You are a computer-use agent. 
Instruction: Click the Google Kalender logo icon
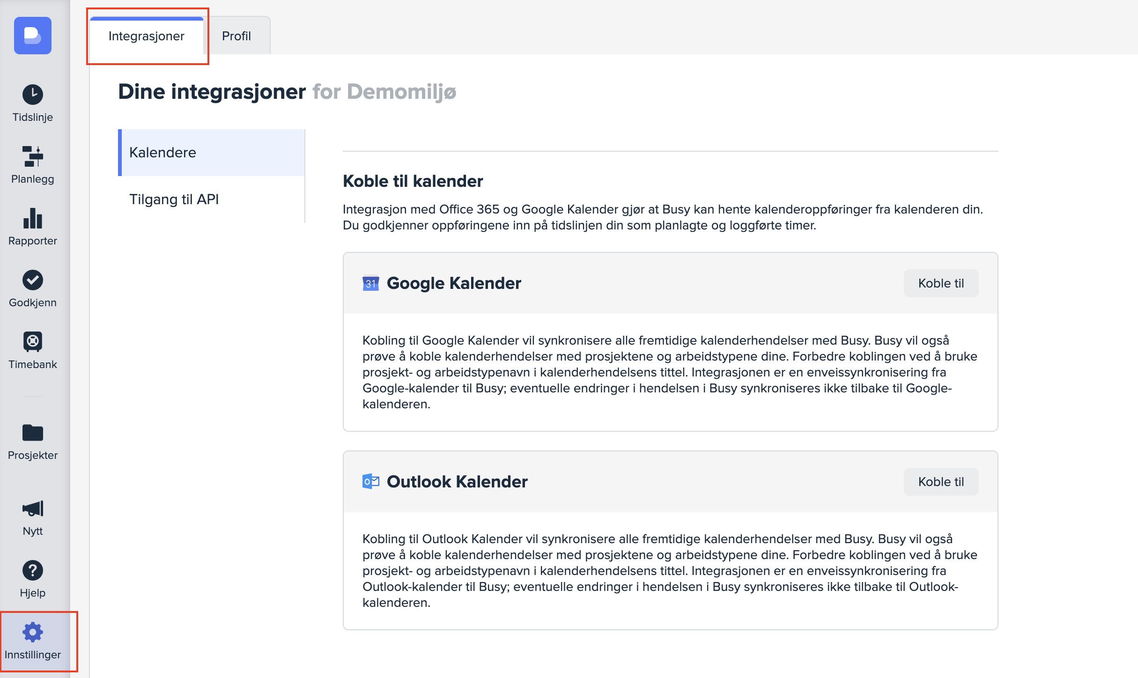[370, 283]
